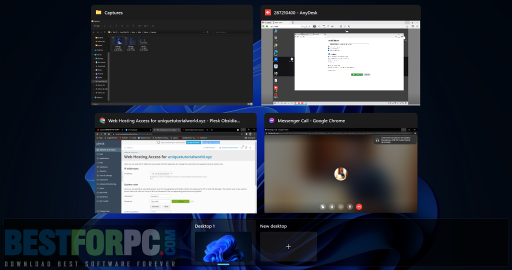Select the first Settings video thumbnail in Captures
Viewport: 512px width, 270px height.
tap(118, 43)
